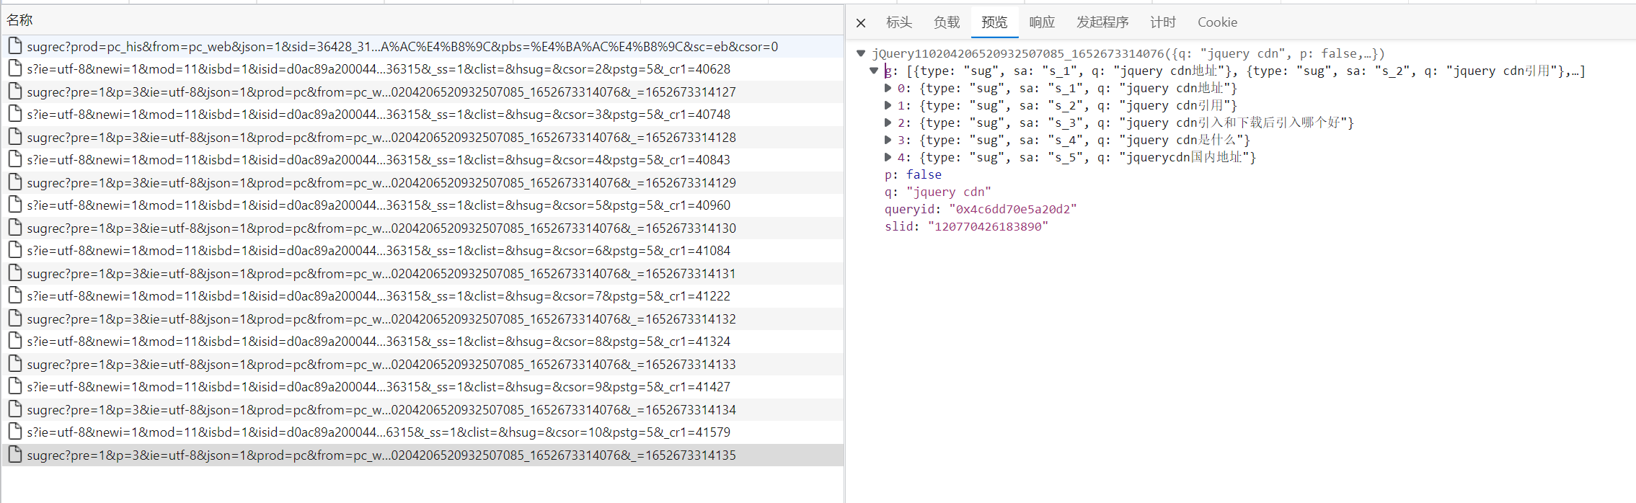Click file icon of csor=4 request row
The width and height of the screenshot is (1636, 503).
click(x=14, y=159)
